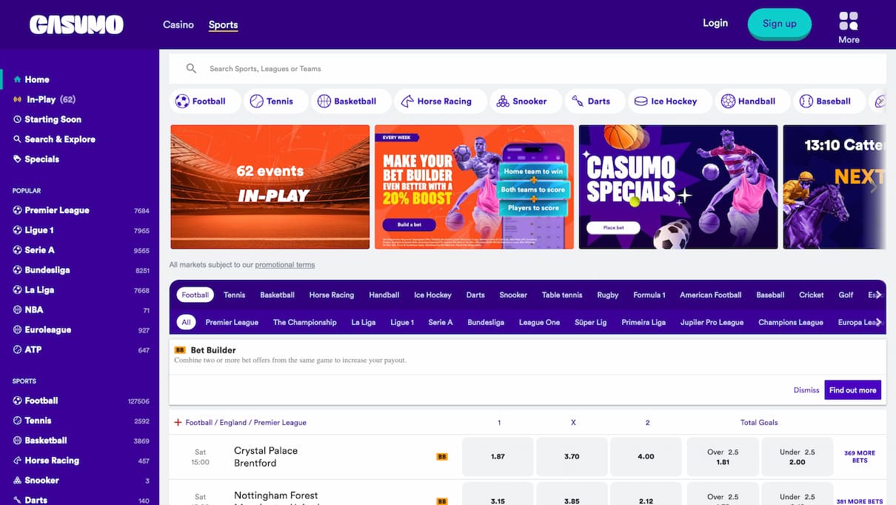Screen dimensions: 896x505
Task: Open the Ice Hockey category icon
Action: click(x=640, y=101)
